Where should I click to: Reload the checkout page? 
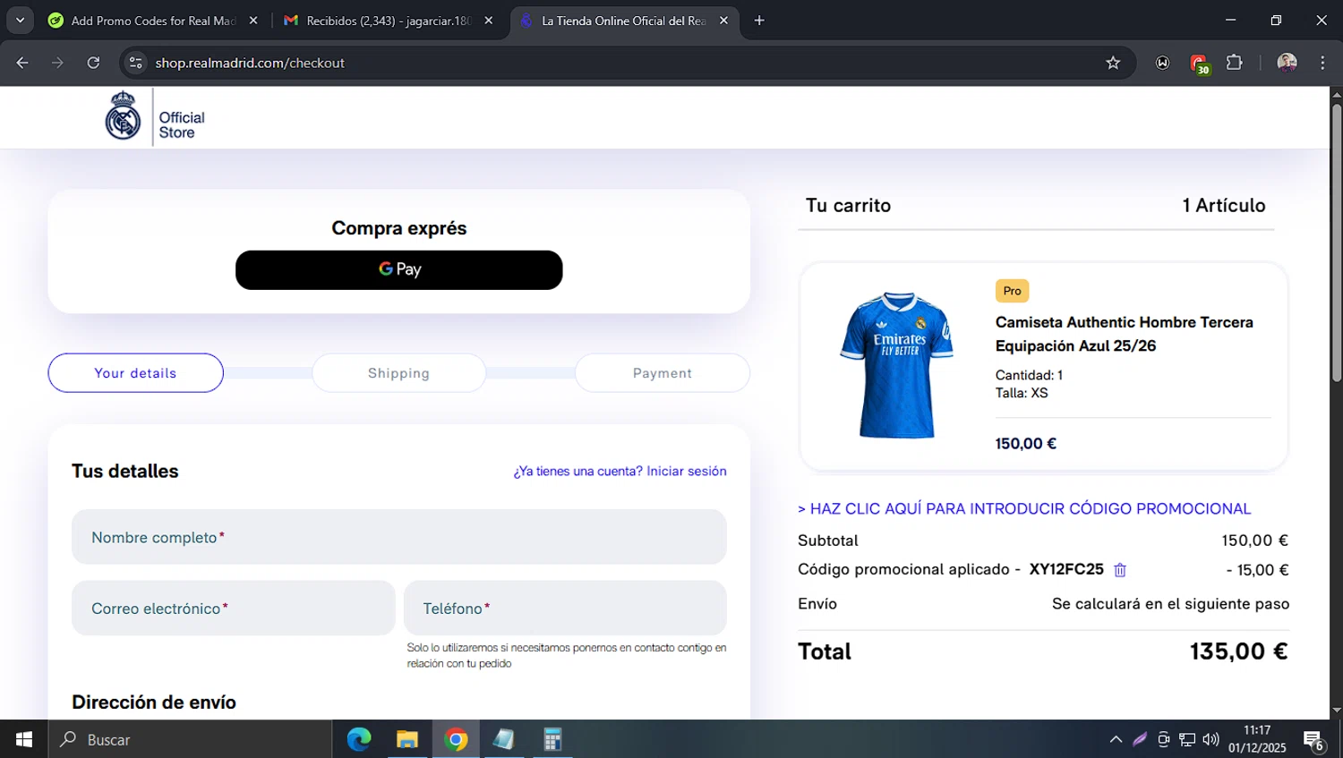pos(93,63)
